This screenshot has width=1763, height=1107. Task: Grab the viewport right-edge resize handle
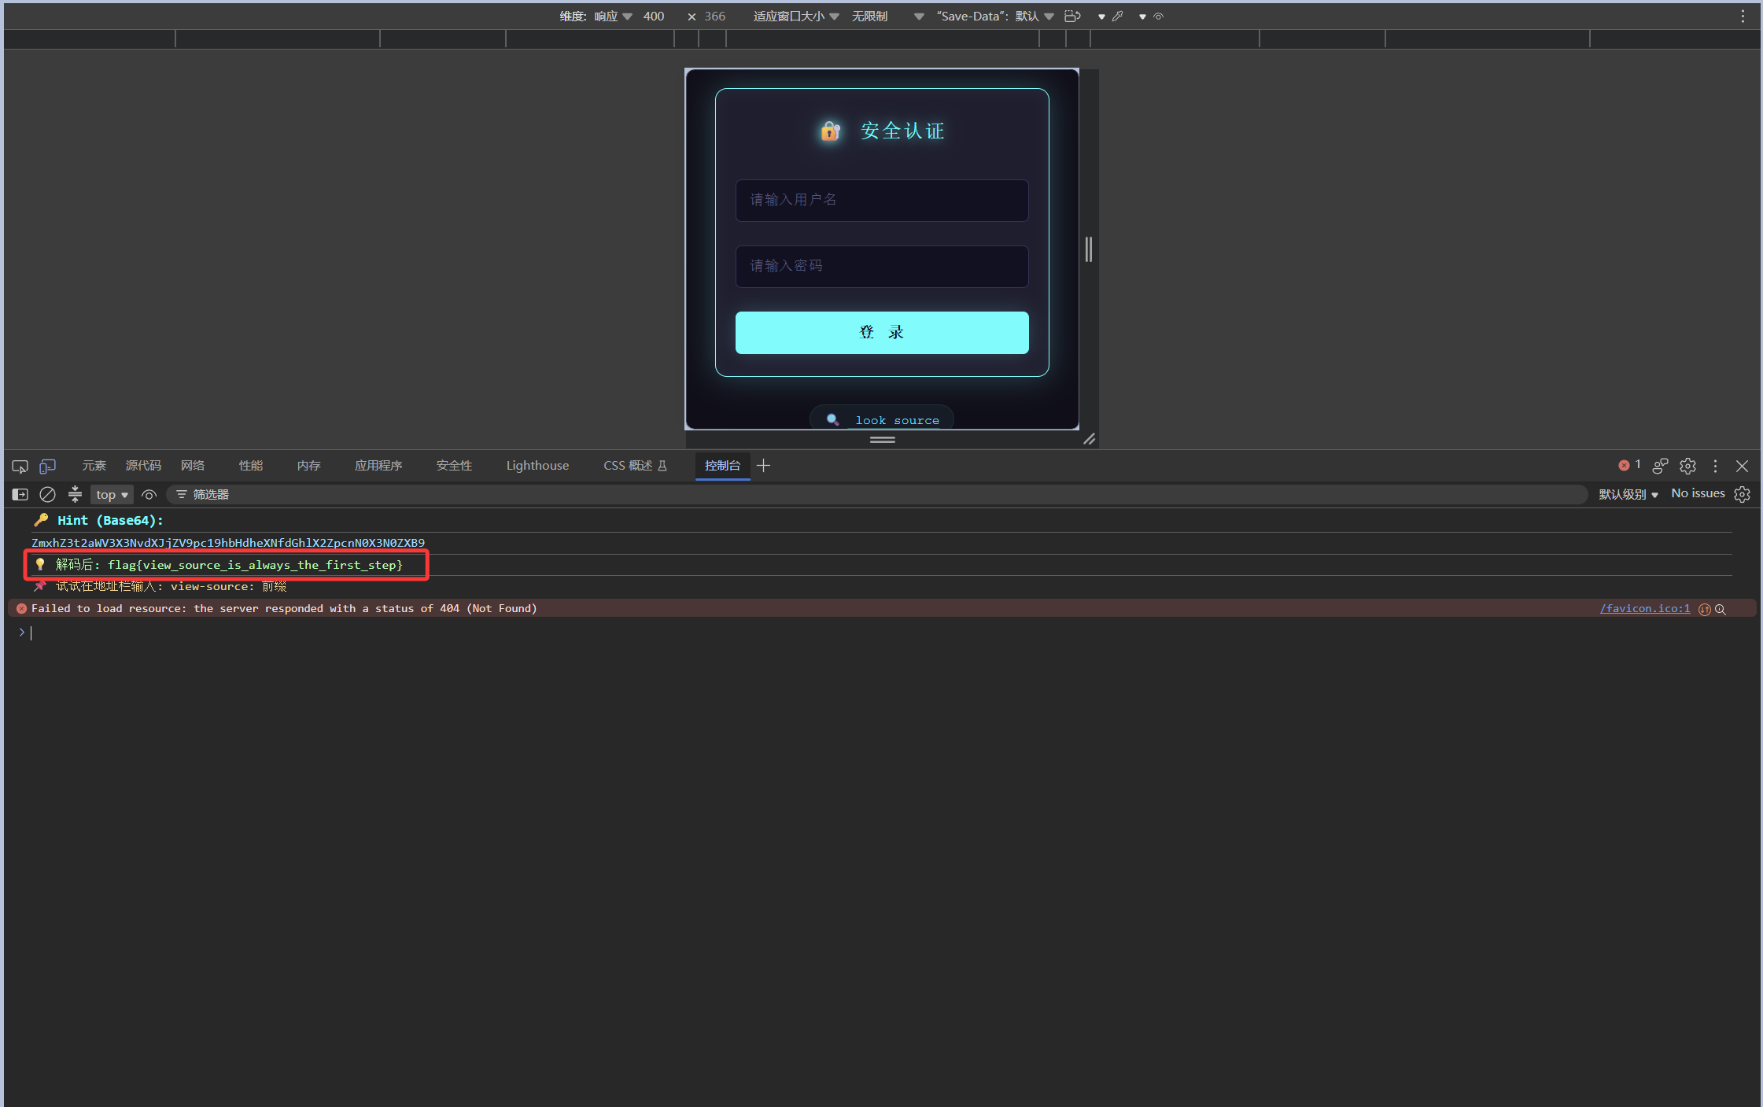1089,249
